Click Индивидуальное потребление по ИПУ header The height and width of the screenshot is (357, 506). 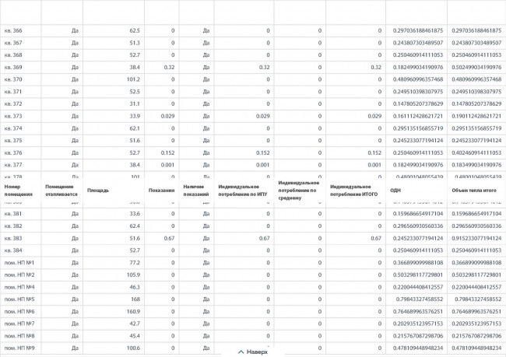pos(243,191)
